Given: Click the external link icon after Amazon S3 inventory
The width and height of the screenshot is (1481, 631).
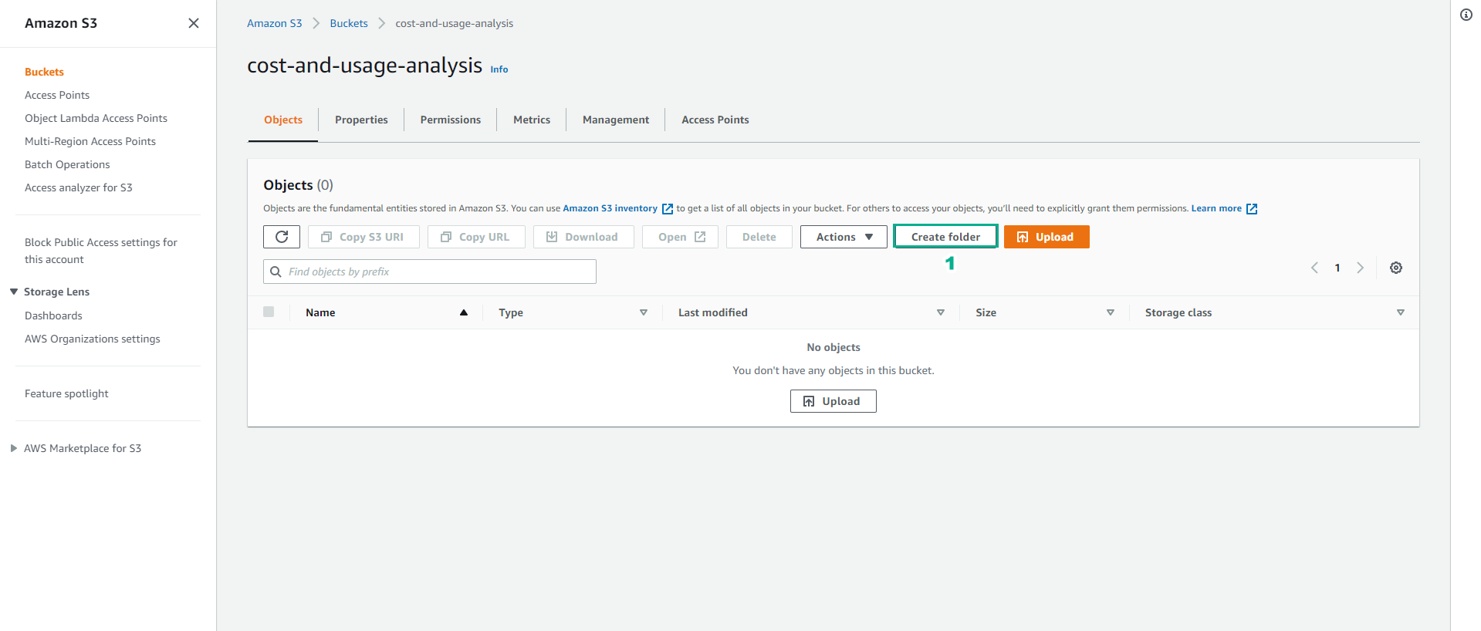Looking at the screenshot, I should (x=668, y=209).
